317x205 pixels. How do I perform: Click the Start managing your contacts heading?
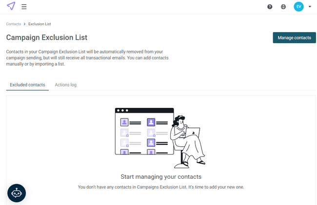coord(160,177)
